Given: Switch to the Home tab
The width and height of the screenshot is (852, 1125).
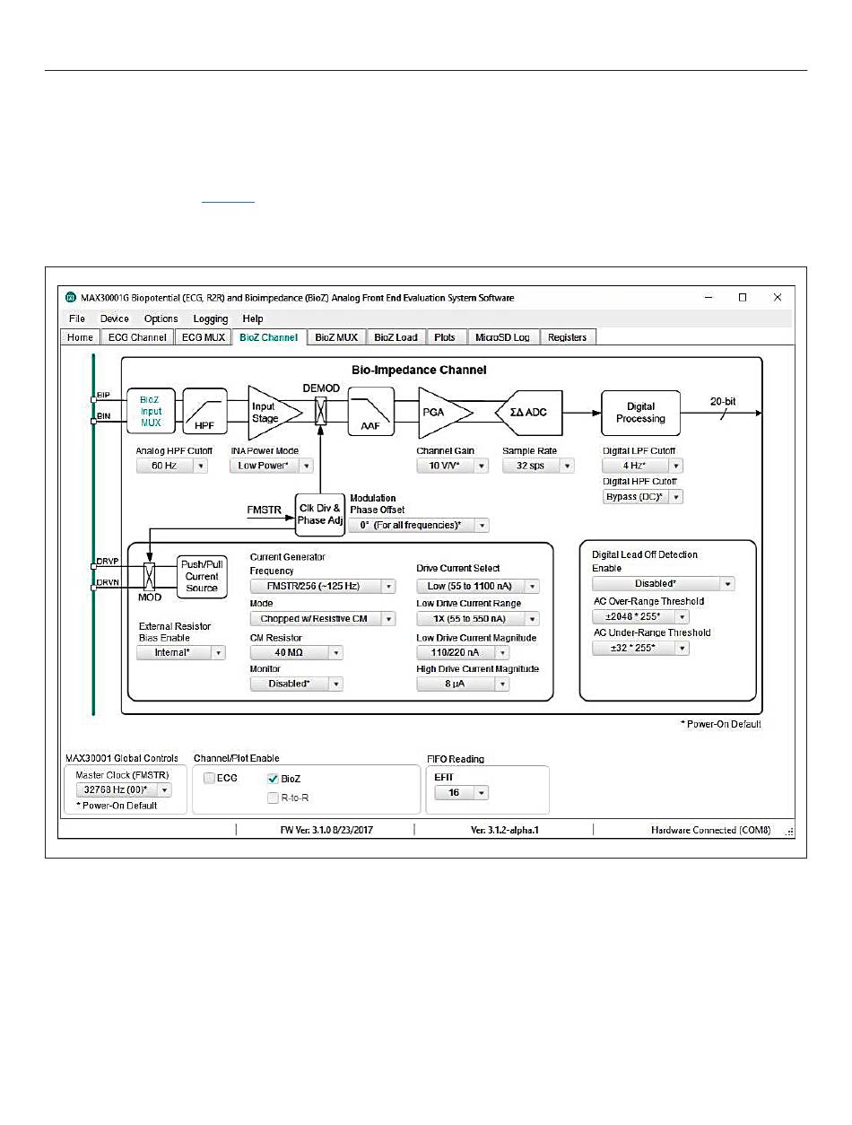Looking at the screenshot, I should click(80, 337).
